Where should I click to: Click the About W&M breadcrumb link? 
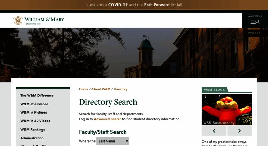[101, 89]
